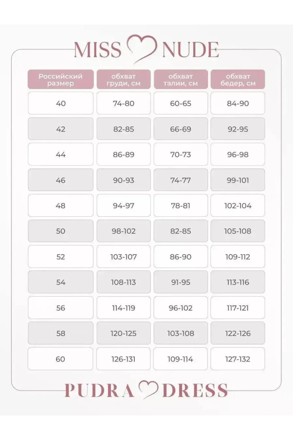The image size is (293, 440).
Task: Click the MISS text in the logo
Action: coord(97,50)
